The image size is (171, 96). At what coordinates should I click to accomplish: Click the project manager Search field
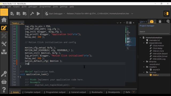click(x=154, y=32)
